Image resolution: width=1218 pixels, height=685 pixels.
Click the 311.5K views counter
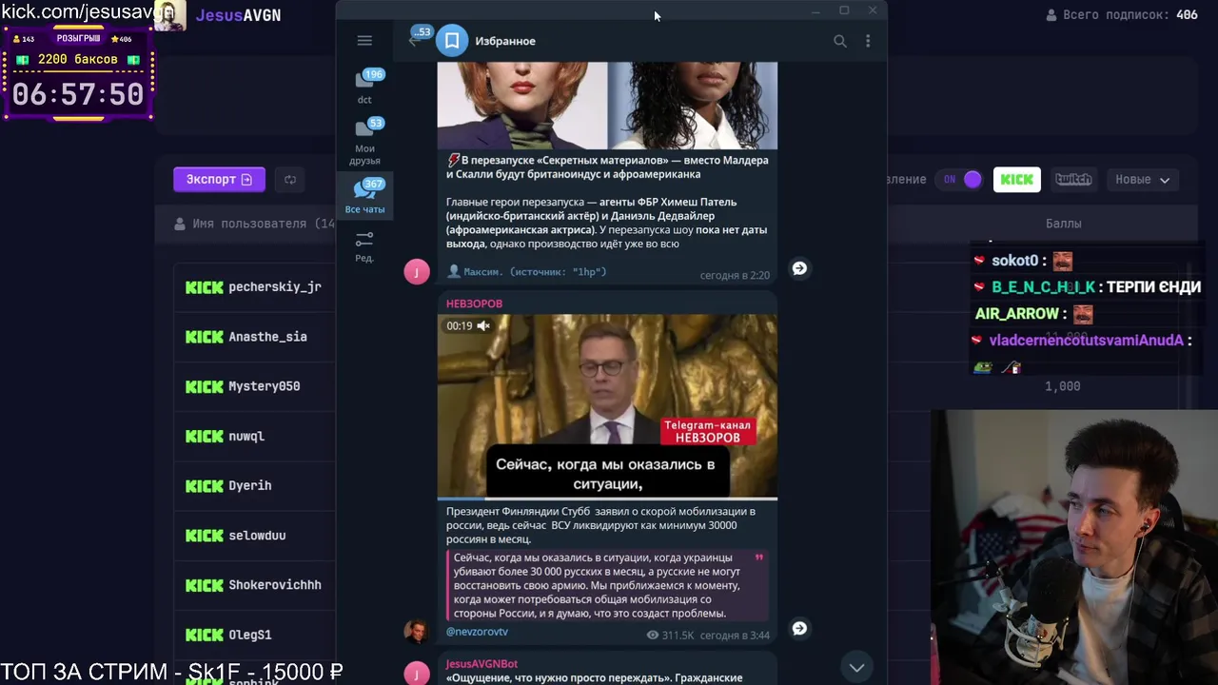pyautogui.click(x=671, y=635)
